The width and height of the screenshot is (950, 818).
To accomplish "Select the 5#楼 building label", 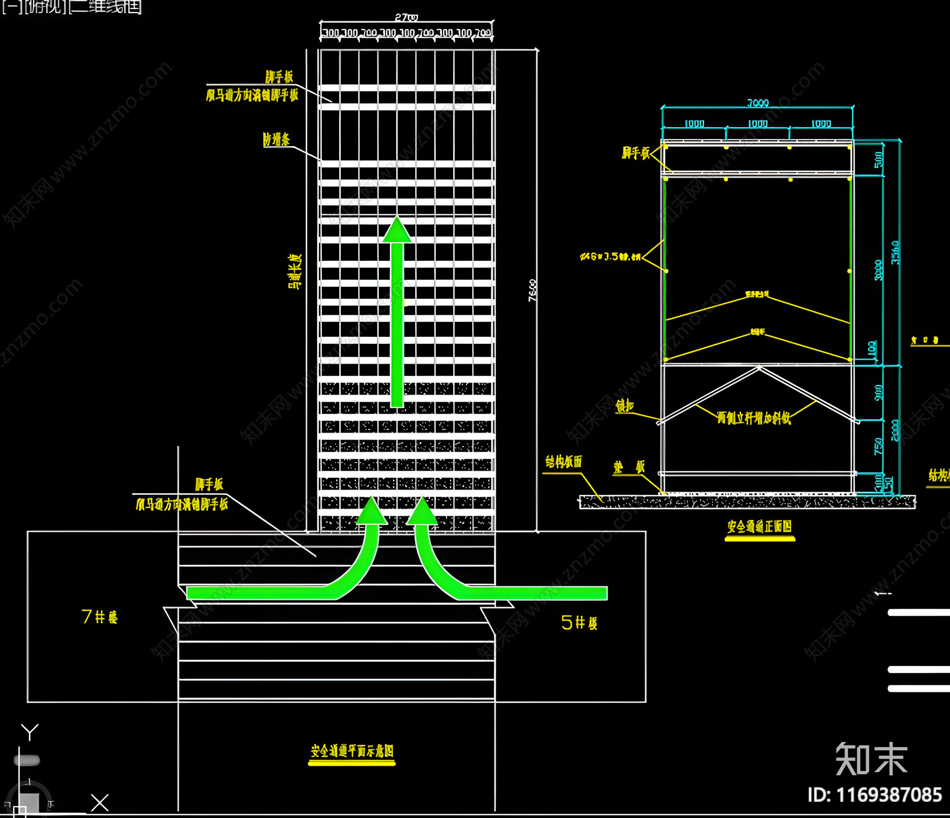I will (x=579, y=623).
